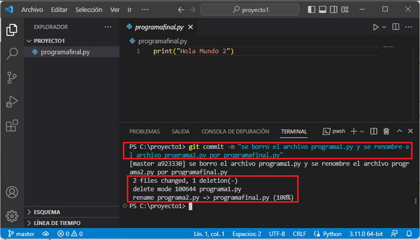Open the run options dropdown arrow
Screen dimensions: 420x240
tap(384, 27)
